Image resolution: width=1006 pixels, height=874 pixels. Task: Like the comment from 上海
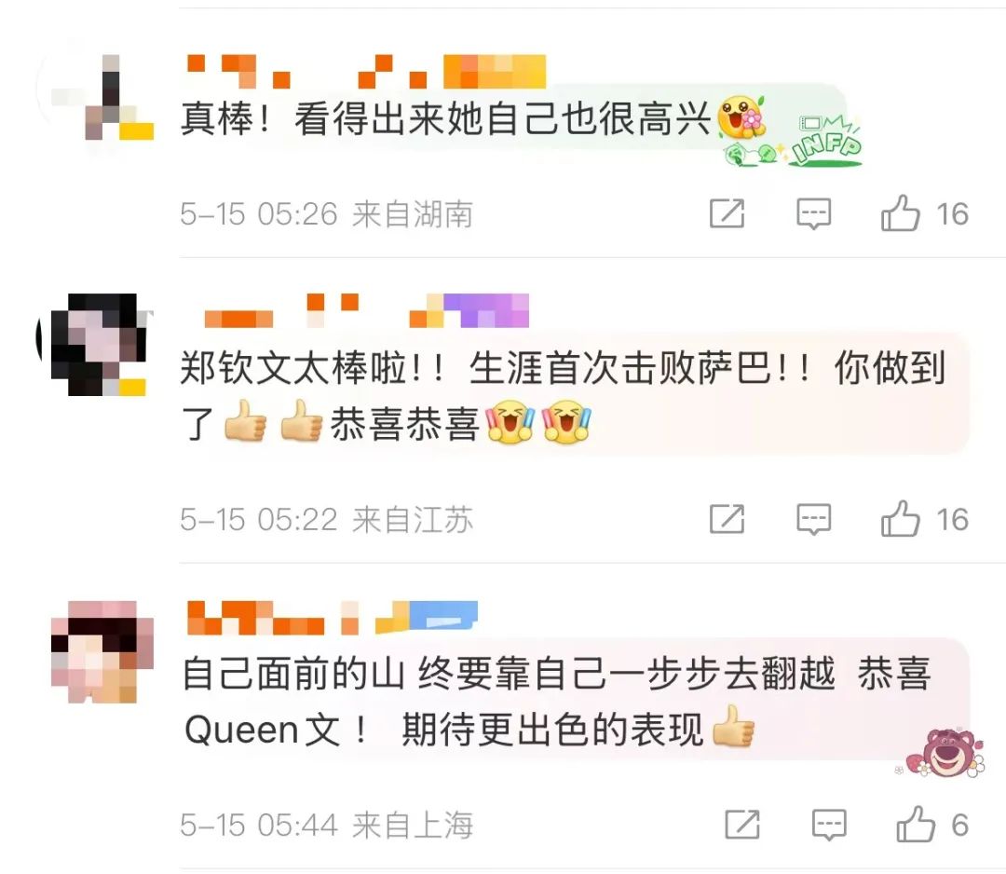pos(916,824)
